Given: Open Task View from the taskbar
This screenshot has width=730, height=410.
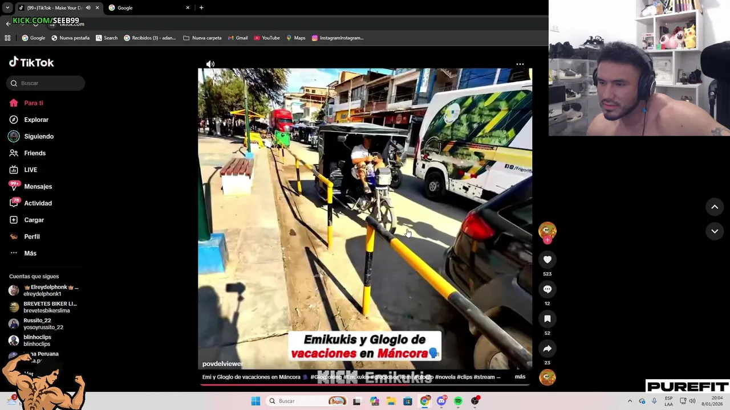Looking at the screenshot, I should (357, 401).
